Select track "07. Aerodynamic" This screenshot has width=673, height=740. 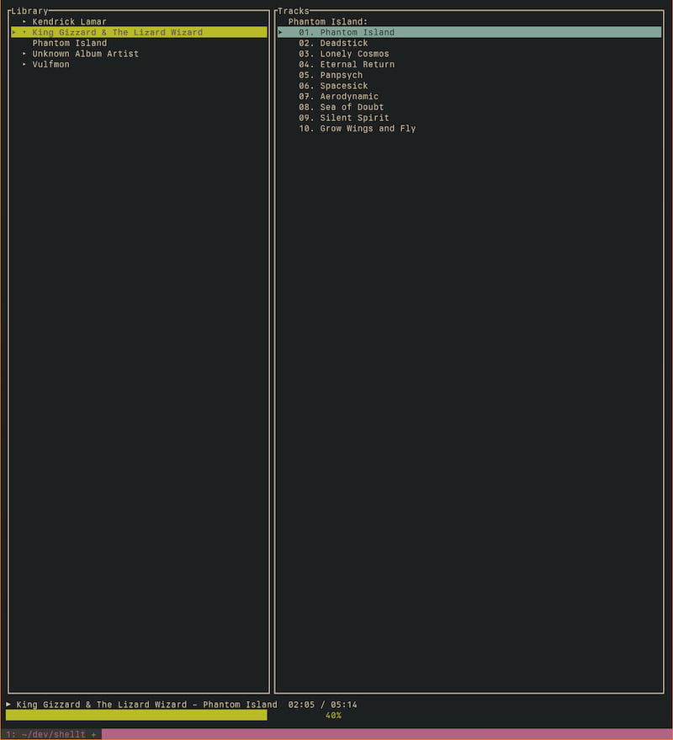tap(345, 96)
